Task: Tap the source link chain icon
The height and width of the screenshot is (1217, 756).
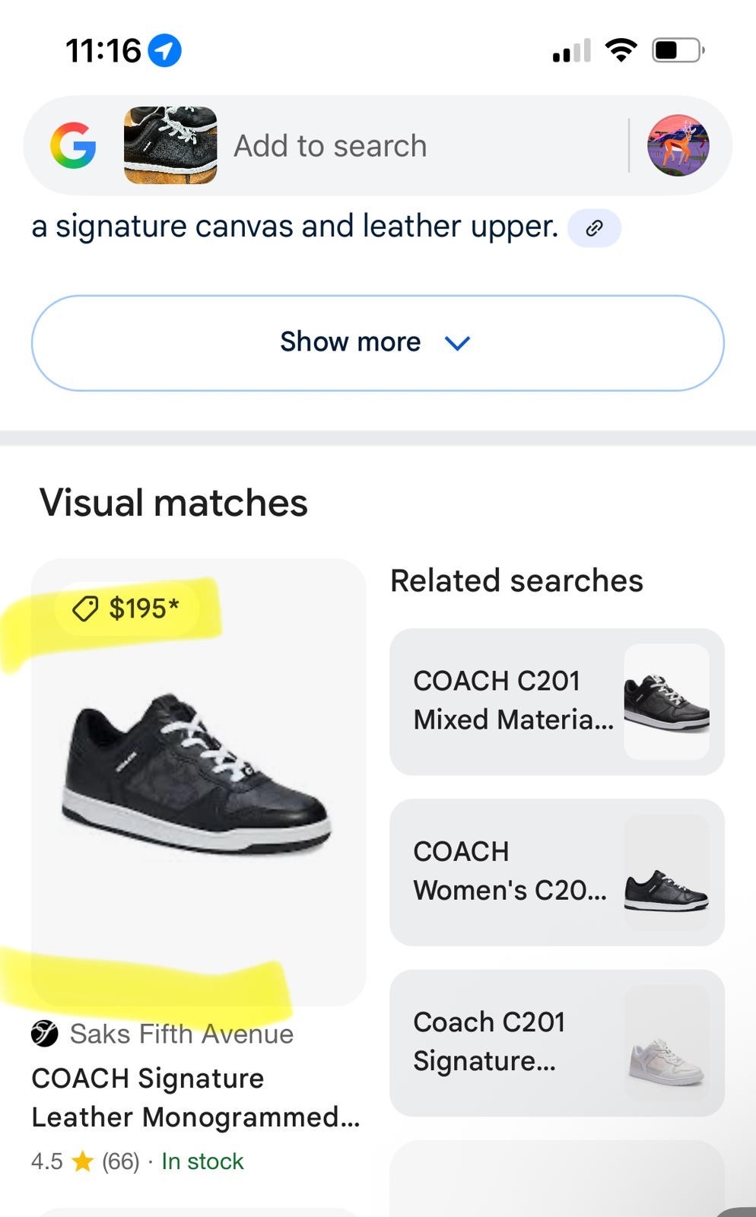Action: pyautogui.click(x=594, y=228)
